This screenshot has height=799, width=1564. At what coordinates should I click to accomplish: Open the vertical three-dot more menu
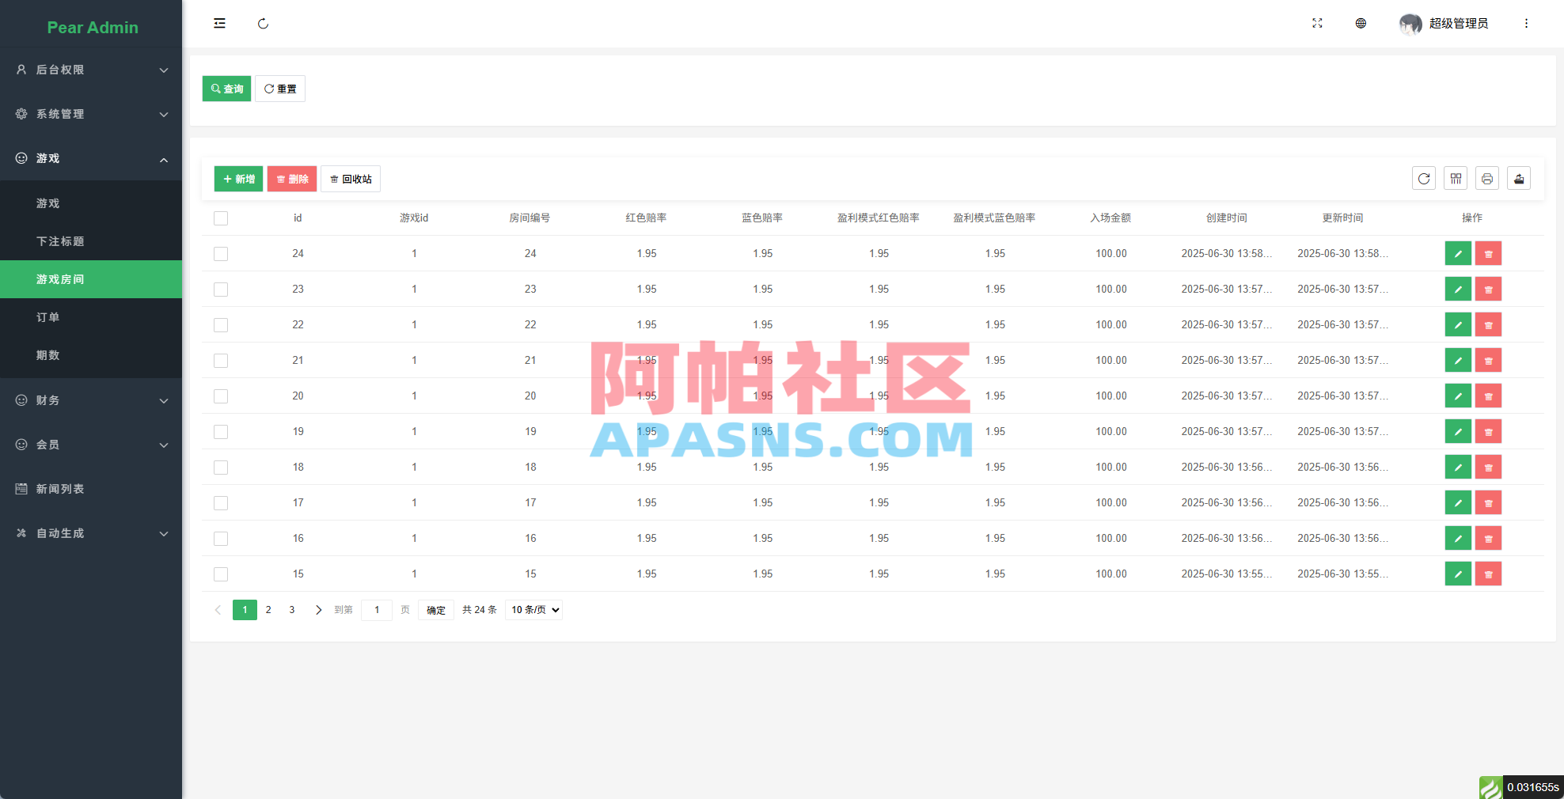[1526, 24]
